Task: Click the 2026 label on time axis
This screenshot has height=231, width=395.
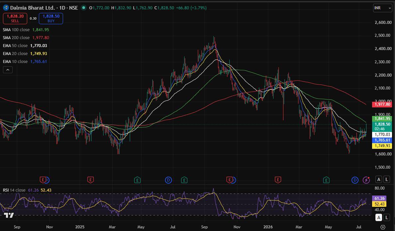Action: point(268,227)
